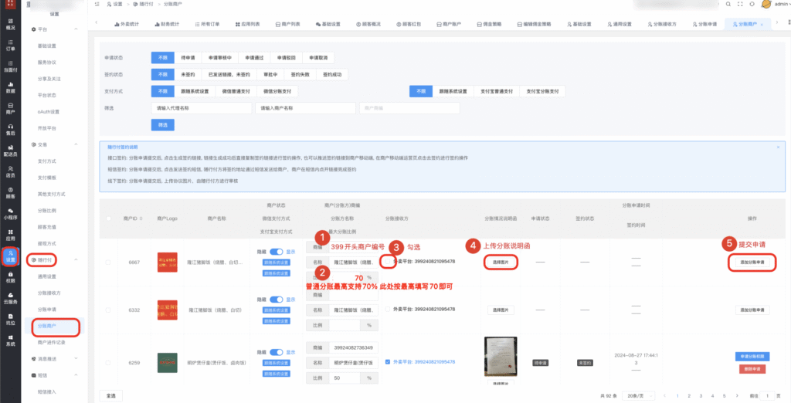
Task: Switch to the 佣金策略 tab
Action: coord(489,24)
